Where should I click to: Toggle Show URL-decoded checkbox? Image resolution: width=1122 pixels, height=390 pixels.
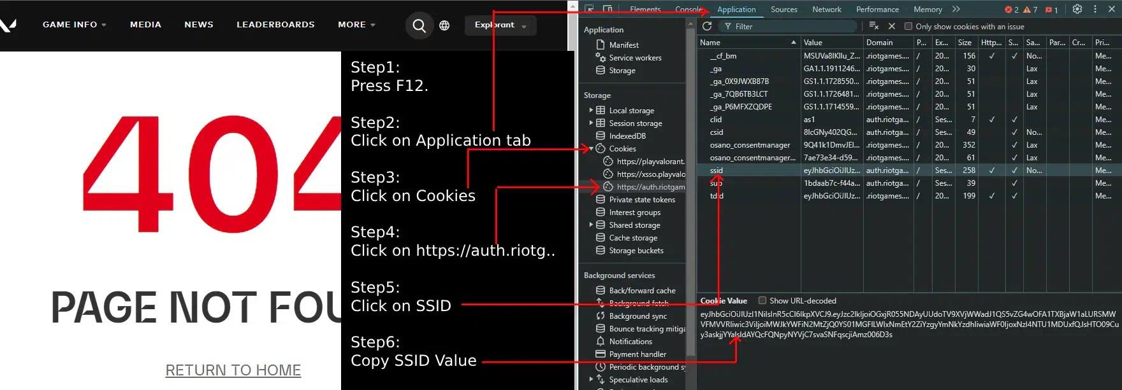coord(762,300)
